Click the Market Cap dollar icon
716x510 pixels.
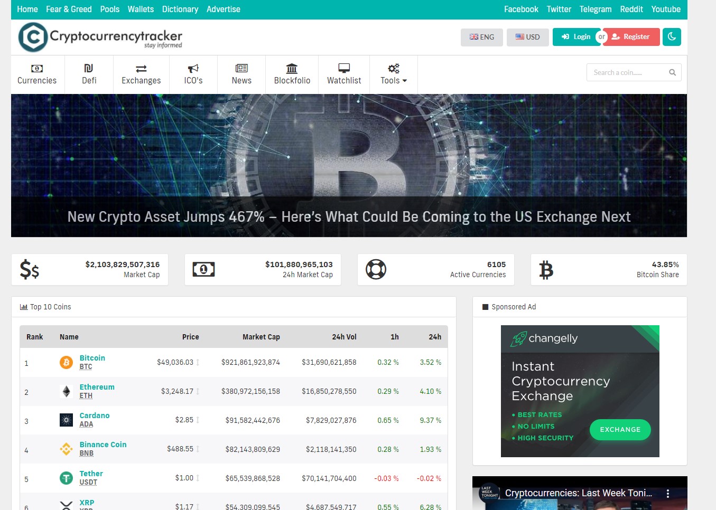tap(30, 269)
